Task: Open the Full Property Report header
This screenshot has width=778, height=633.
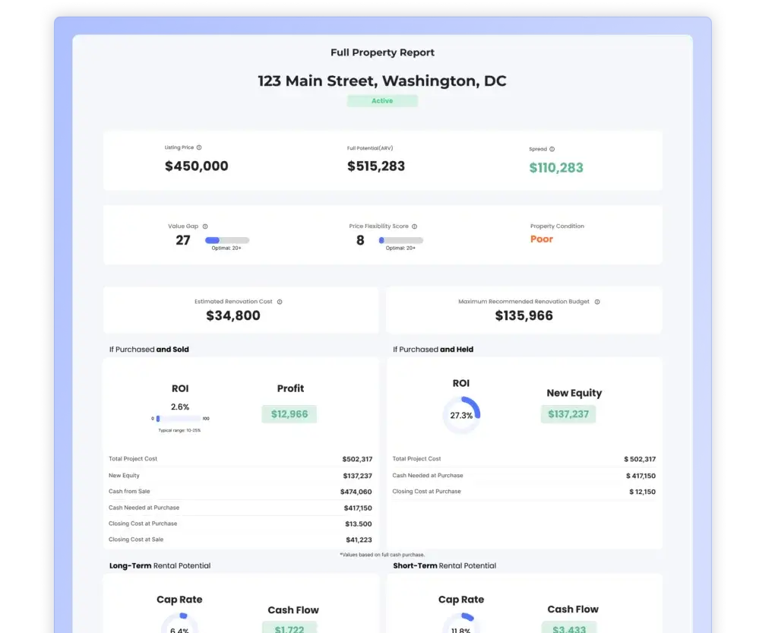Action: (x=382, y=52)
